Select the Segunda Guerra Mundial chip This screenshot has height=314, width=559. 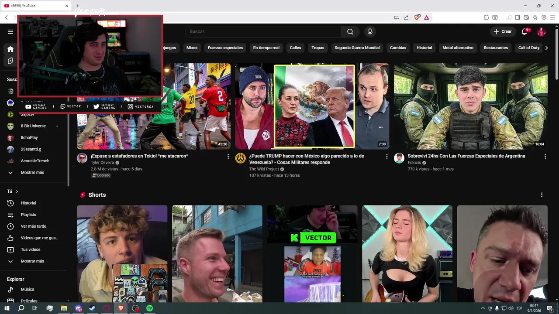click(357, 48)
